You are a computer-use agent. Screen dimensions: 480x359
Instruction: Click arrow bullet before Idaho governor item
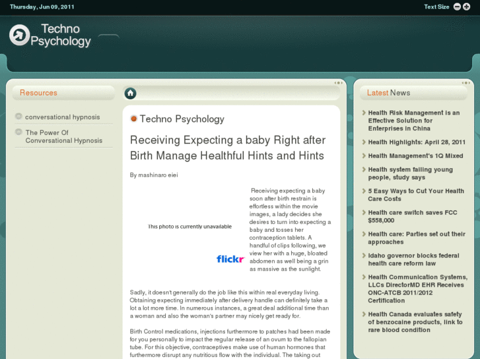pos(364,256)
